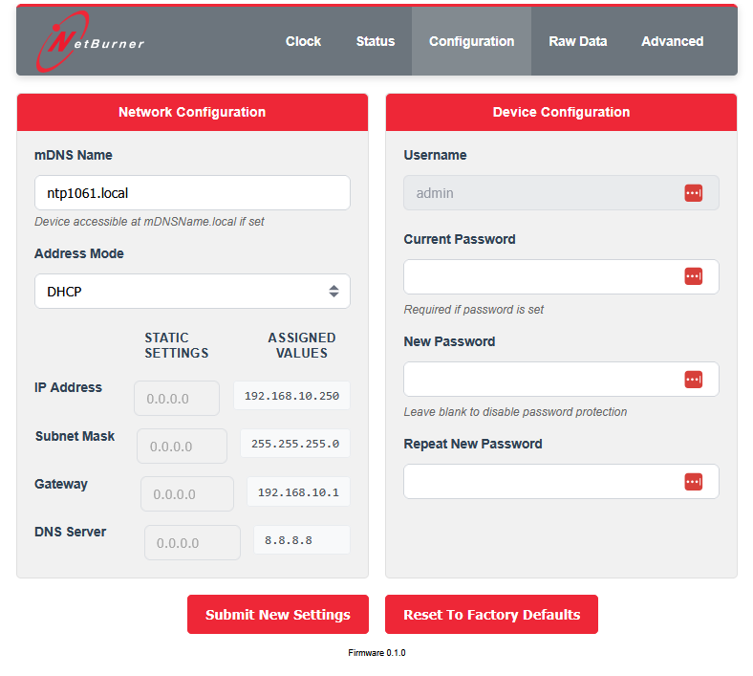Click password manager icon in New Password field
Image resolution: width=753 pixels, height=676 pixels.
point(693,380)
